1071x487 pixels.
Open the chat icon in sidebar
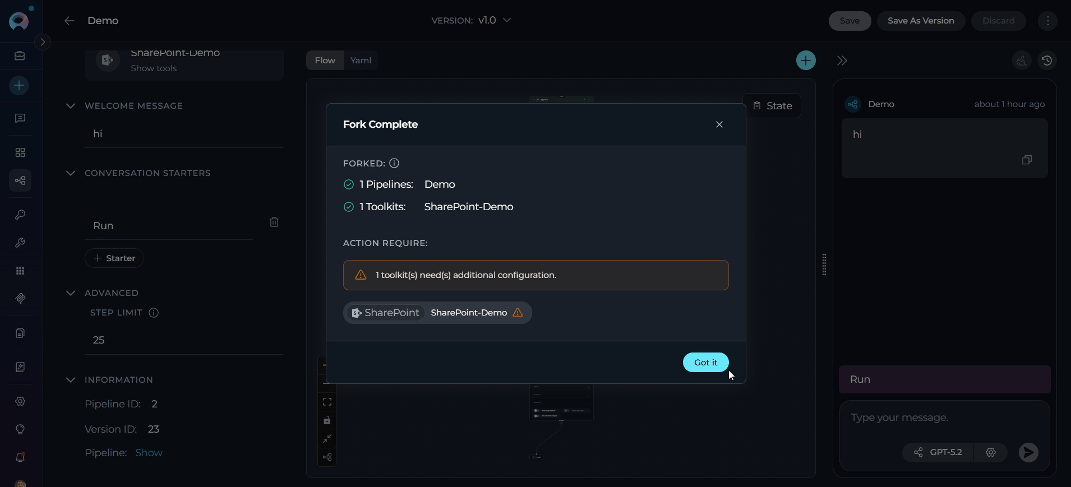(20, 118)
